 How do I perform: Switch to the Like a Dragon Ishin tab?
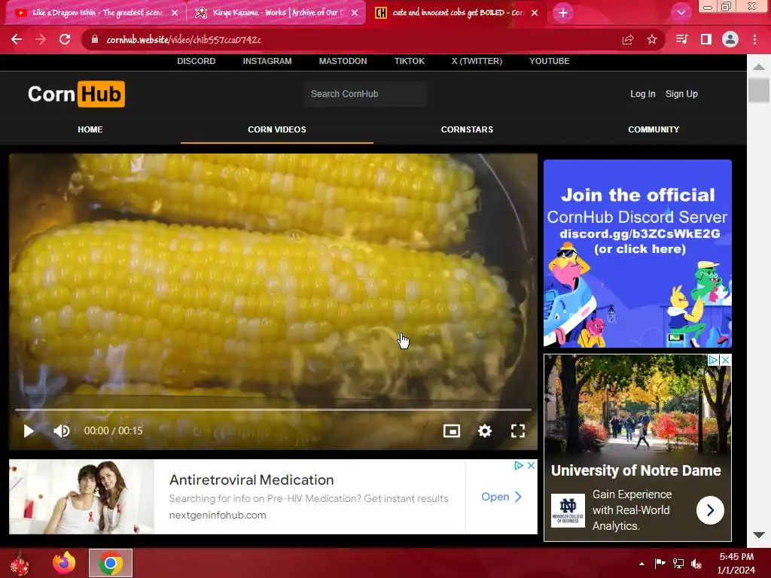[96, 13]
